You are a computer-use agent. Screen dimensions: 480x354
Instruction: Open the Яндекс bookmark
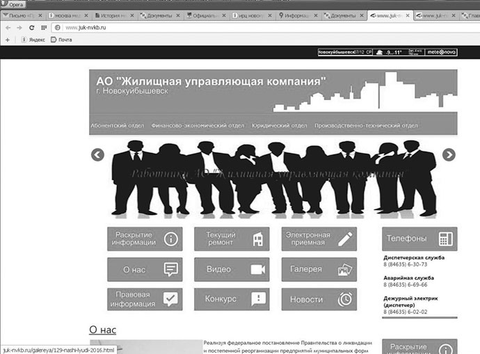pos(33,40)
